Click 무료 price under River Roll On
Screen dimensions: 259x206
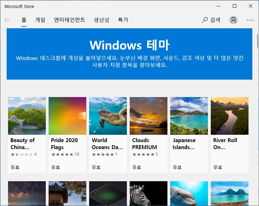218,167
